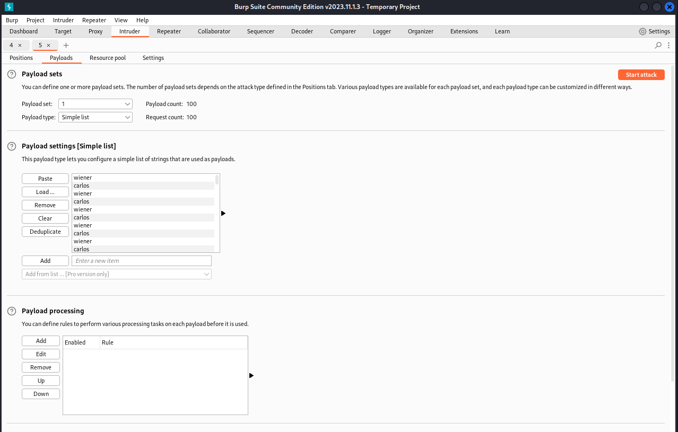Switch to the Learn tab
The height and width of the screenshot is (432, 678).
click(502, 31)
